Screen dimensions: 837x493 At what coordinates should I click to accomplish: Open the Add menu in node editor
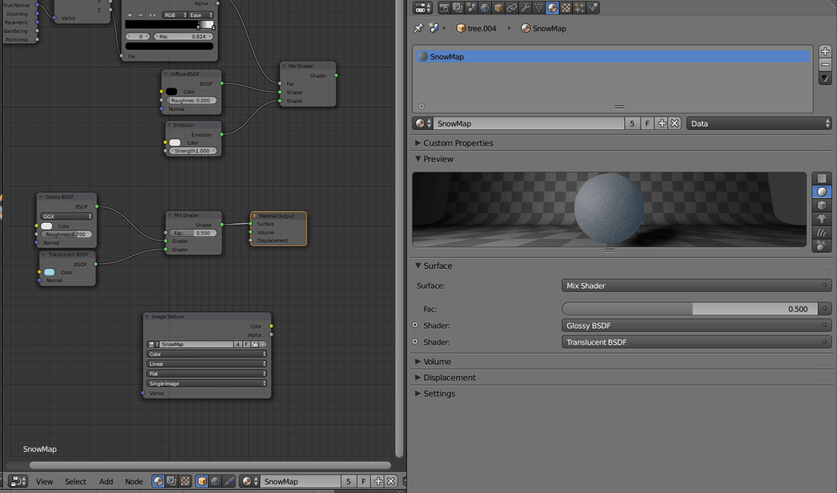point(106,481)
